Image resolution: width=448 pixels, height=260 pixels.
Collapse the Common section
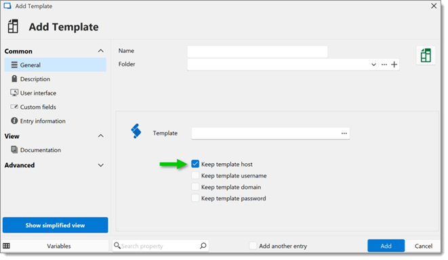coord(100,51)
